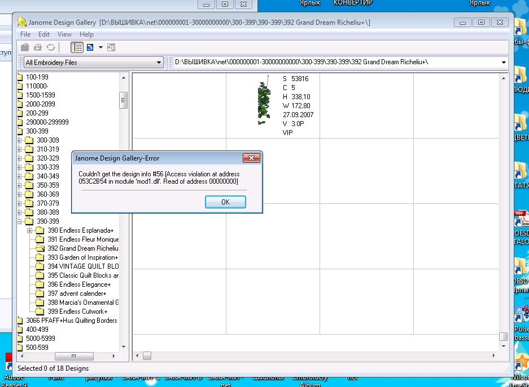
Task: Click the folder tree horizontal scrollbar thumb
Action: (74, 356)
